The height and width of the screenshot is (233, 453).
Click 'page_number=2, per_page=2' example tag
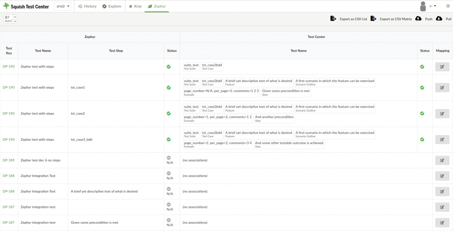pyautogui.click(x=218, y=144)
